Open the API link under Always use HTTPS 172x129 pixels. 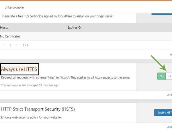pos(169,95)
